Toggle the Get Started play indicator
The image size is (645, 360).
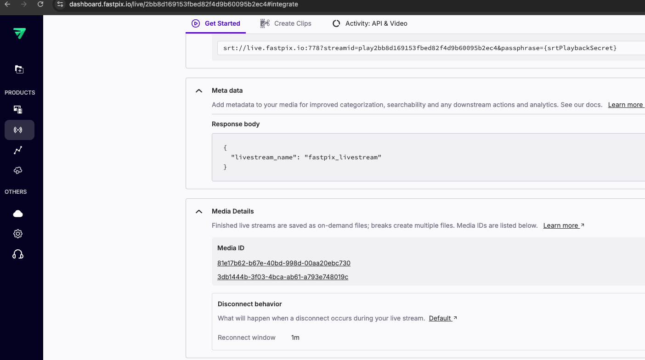coord(195,23)
